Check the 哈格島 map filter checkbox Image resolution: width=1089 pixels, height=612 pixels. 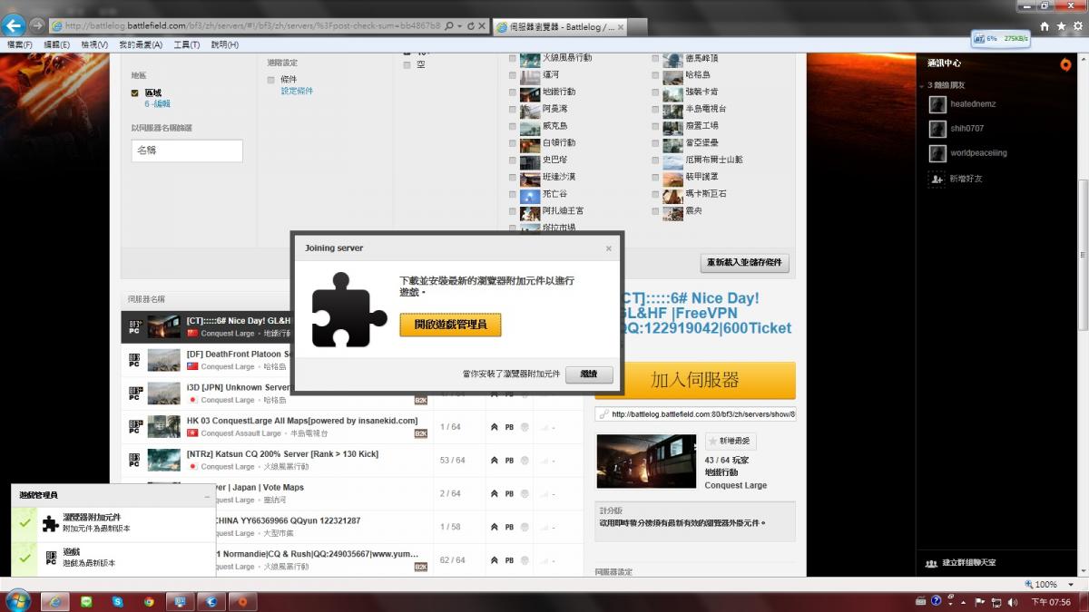(x=654, y=75)
